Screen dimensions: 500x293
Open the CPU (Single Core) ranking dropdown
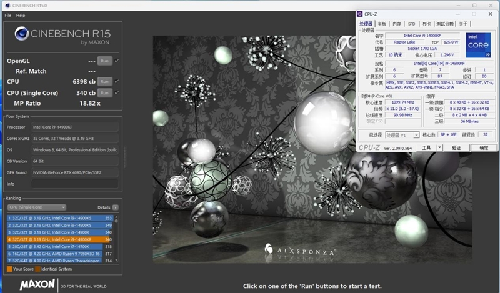[37, 207]
